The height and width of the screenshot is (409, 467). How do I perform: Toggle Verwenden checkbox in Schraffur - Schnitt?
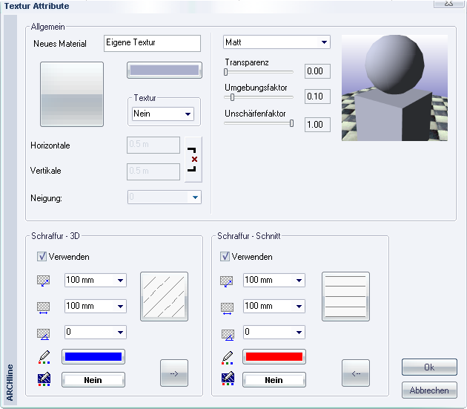[x=225, y=256]
